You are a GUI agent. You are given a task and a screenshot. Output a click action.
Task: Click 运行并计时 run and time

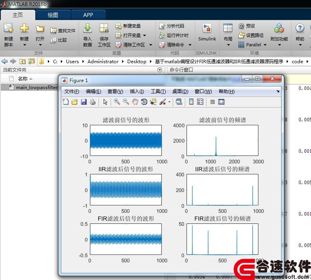[x=174, y=35]
